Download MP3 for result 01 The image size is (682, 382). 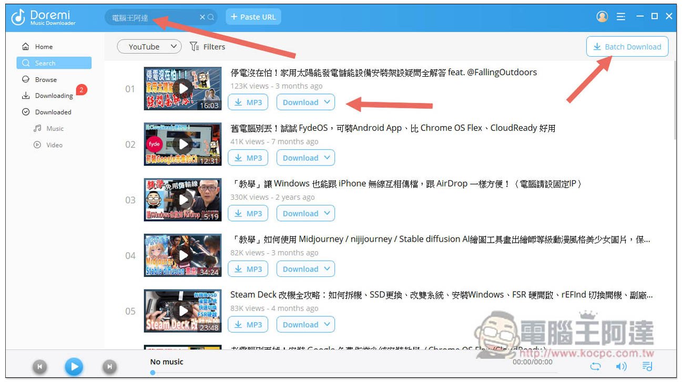(x=248, y=102)
